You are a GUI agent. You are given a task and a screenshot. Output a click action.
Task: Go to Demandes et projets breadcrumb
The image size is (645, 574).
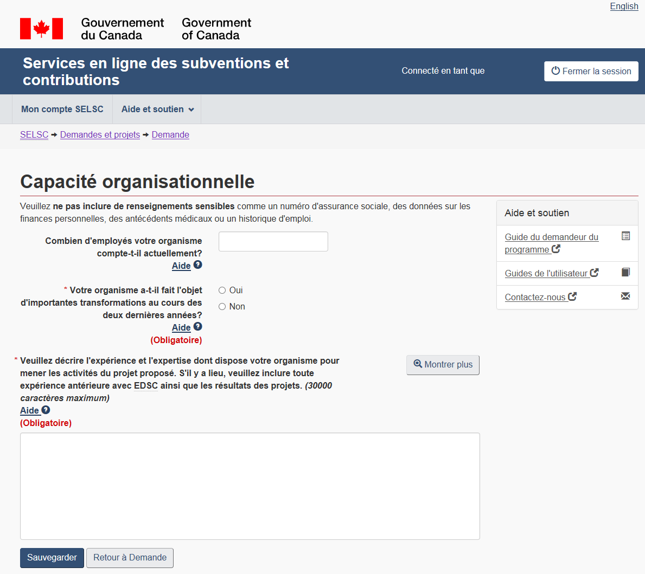click(100, 135)
